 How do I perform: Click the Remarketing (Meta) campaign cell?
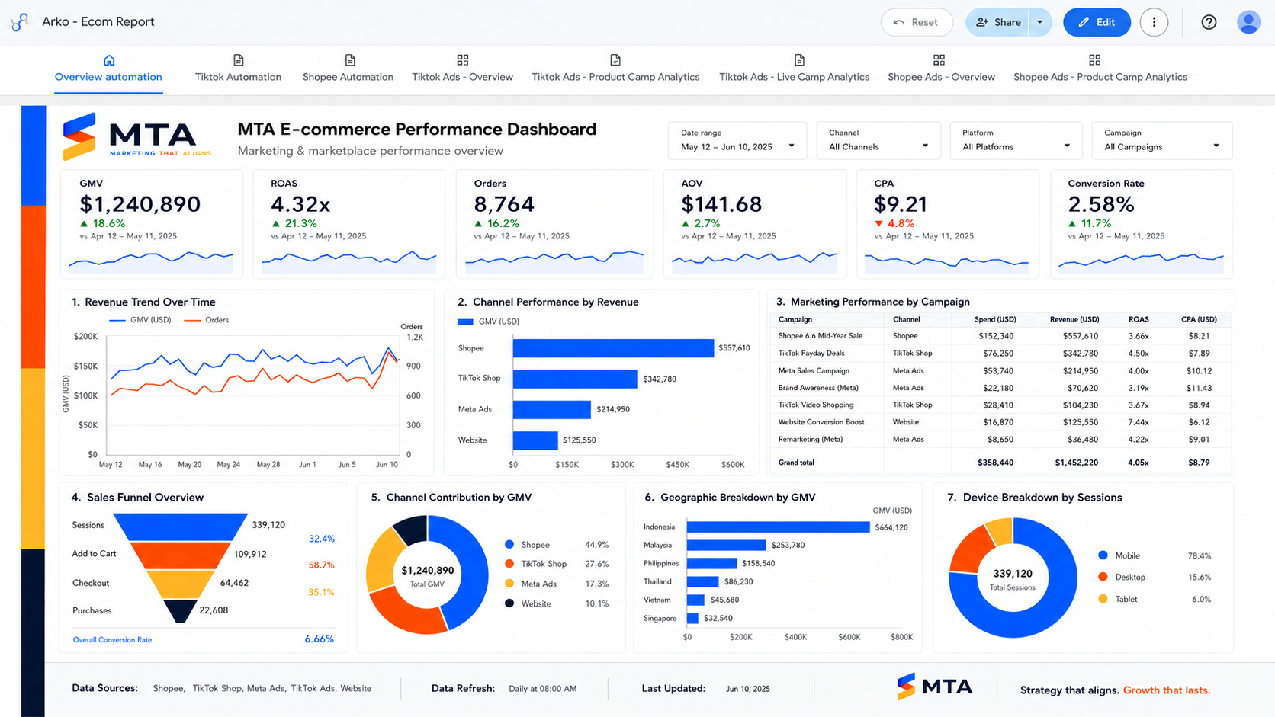coord(810,440)
